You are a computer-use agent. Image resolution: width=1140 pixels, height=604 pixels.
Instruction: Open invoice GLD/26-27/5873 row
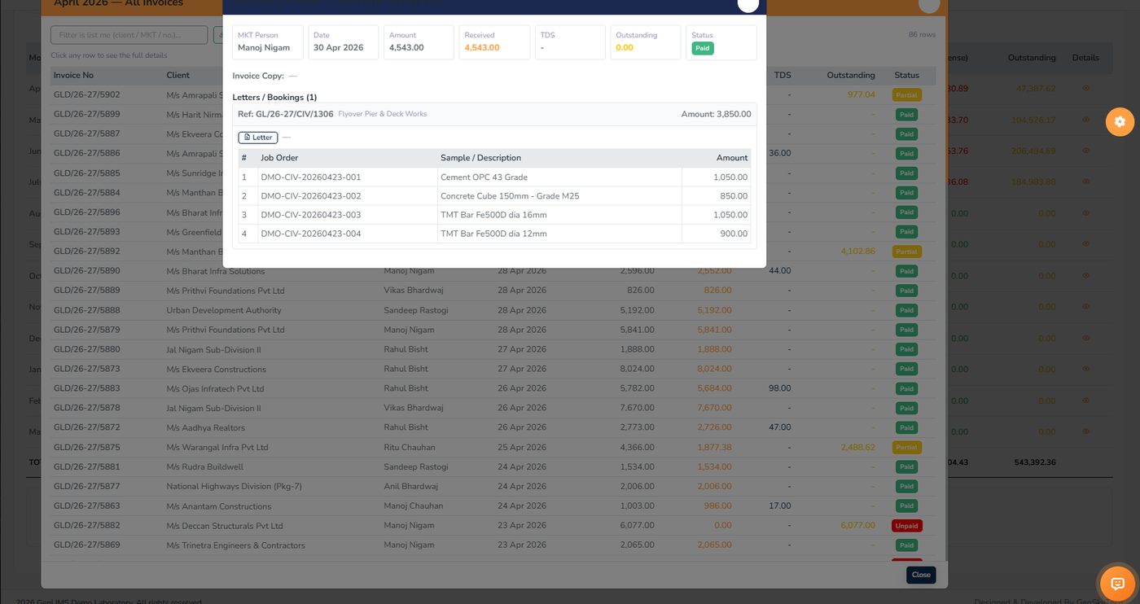click(493, 369)
